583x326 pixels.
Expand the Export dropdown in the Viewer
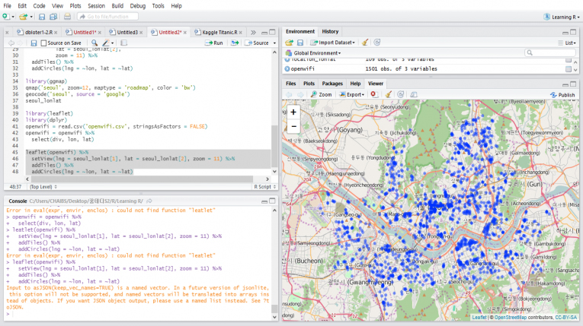pos(354,95)
